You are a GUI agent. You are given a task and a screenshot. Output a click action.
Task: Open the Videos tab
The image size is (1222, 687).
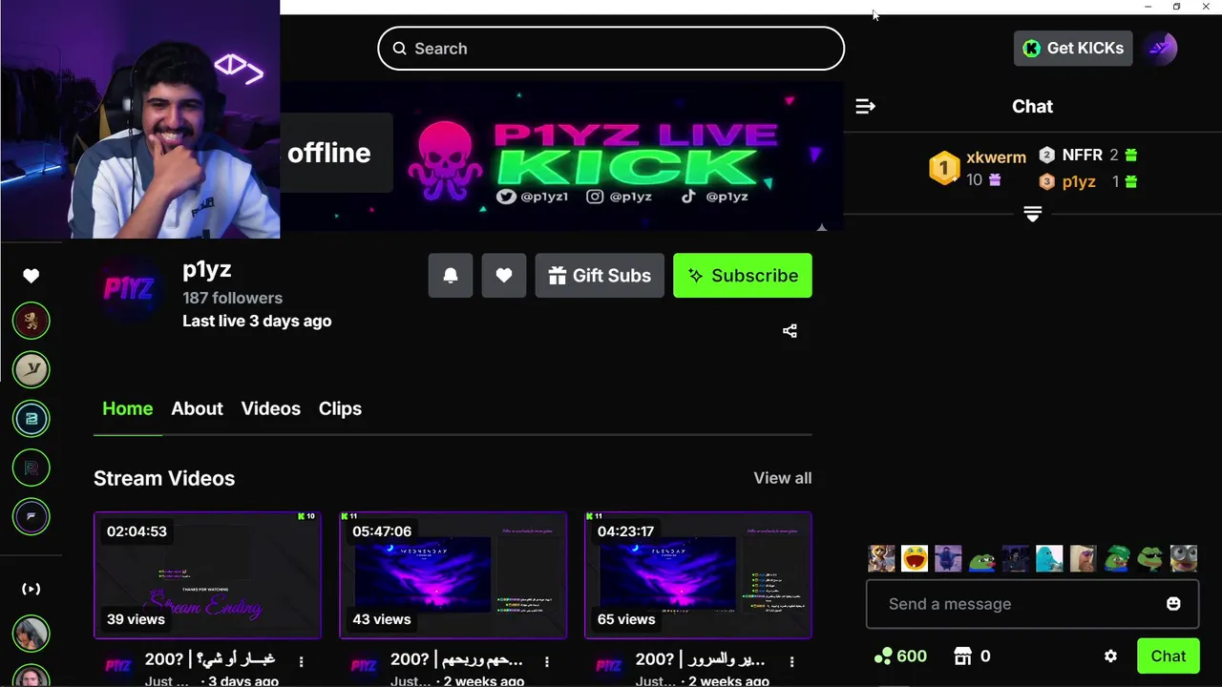point(270,408)
